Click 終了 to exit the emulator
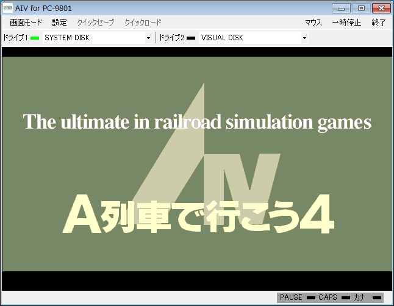394x306 pixels. tap(379, 23)
